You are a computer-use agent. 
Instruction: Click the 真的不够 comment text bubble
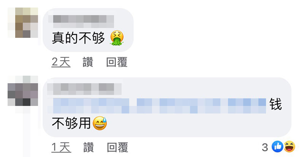pyautogui.click(x=88, y=30)
